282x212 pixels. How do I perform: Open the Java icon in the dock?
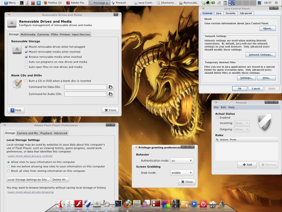click(69, 204)
